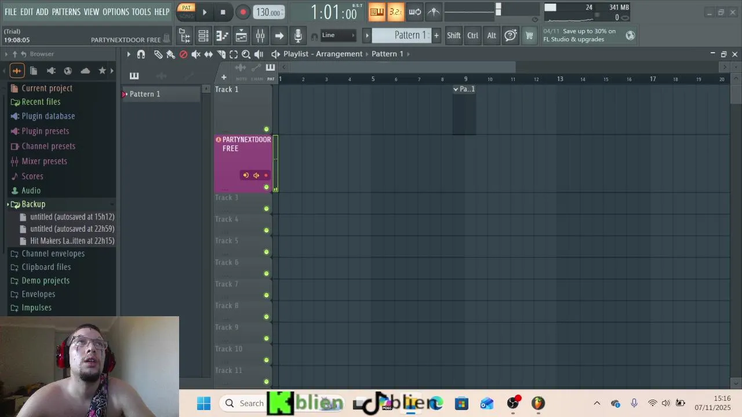Toggle the countdown before recording button

pyautogui.click(x=395, y=12)
